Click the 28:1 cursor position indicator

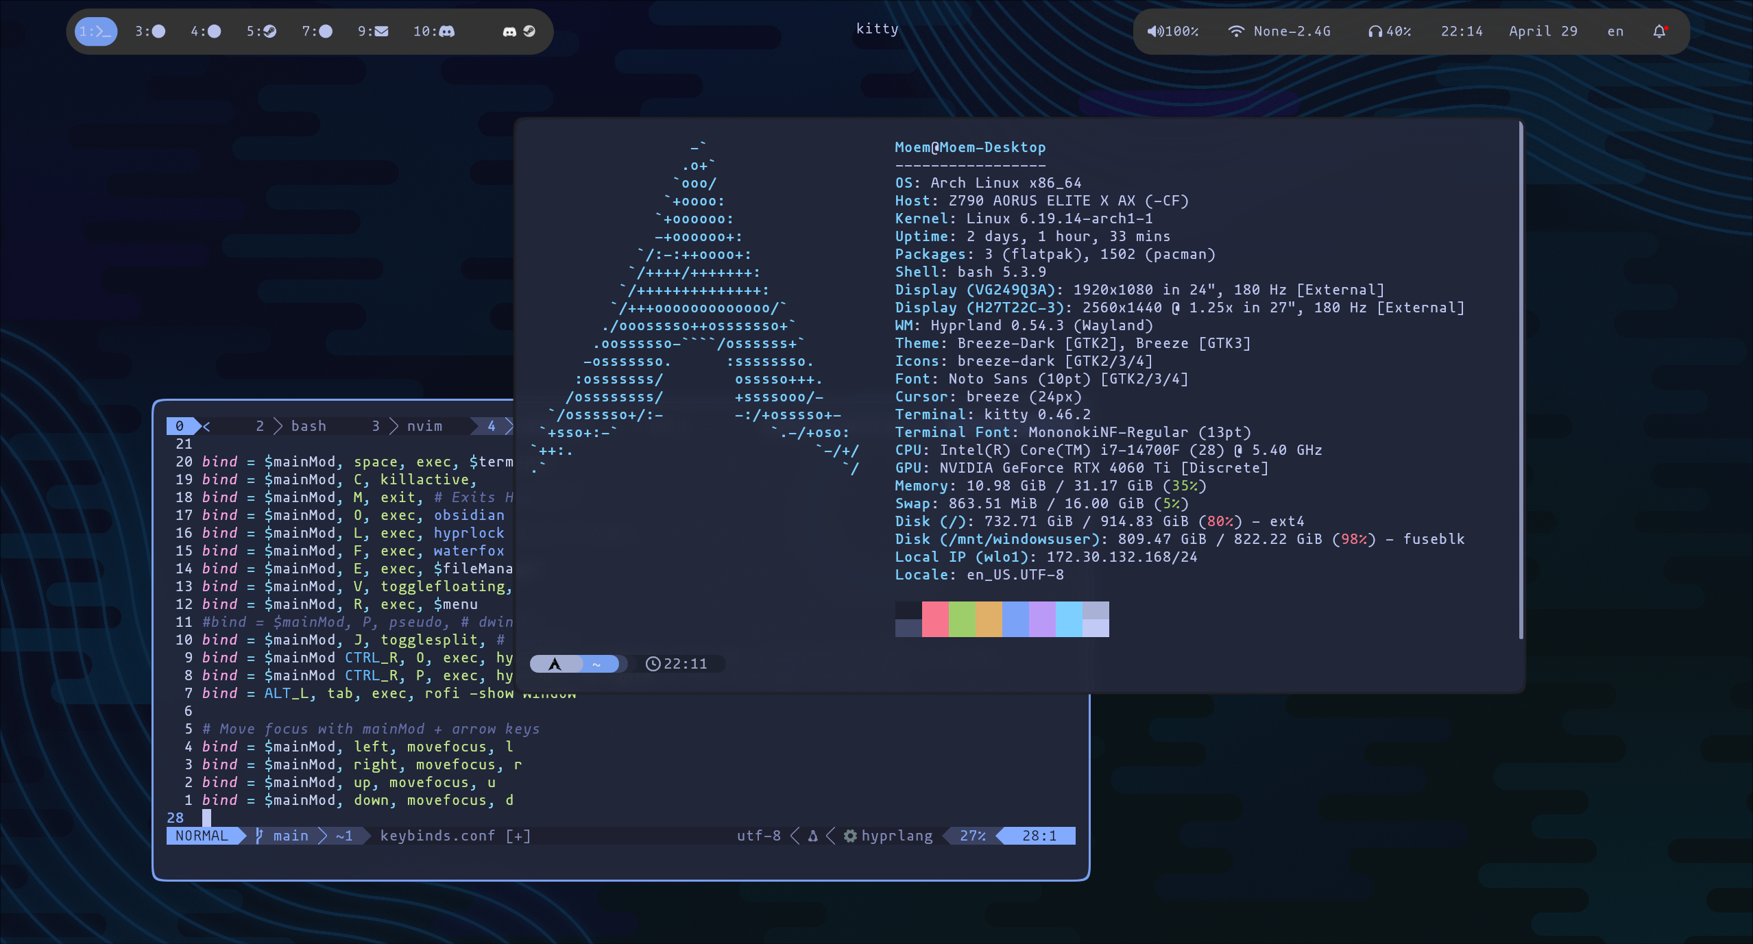[1039, 836]
